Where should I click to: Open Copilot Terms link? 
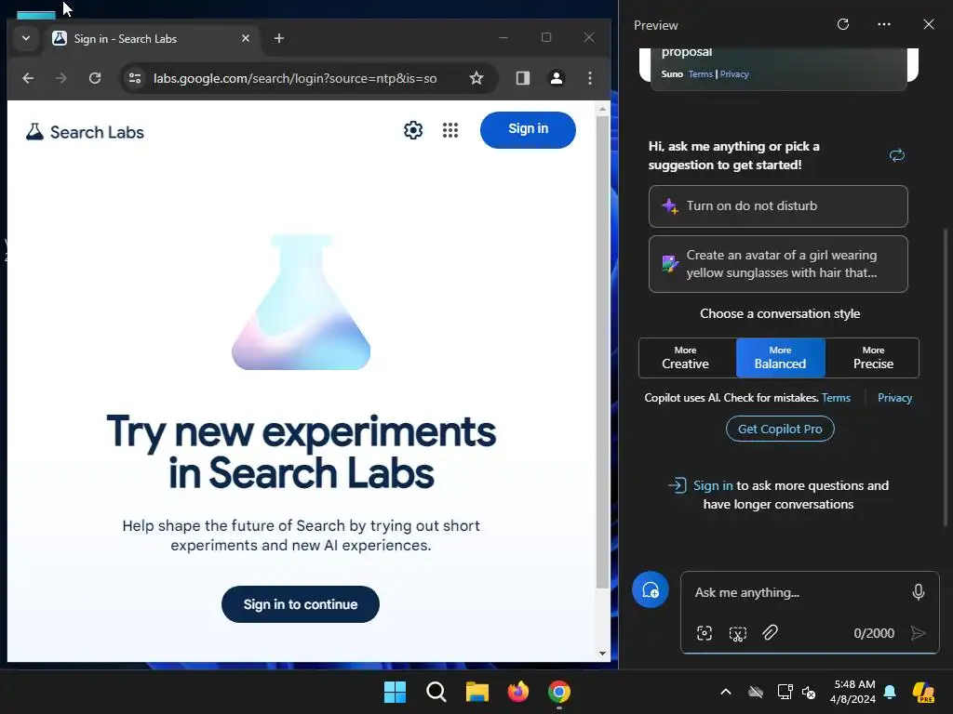836,398
